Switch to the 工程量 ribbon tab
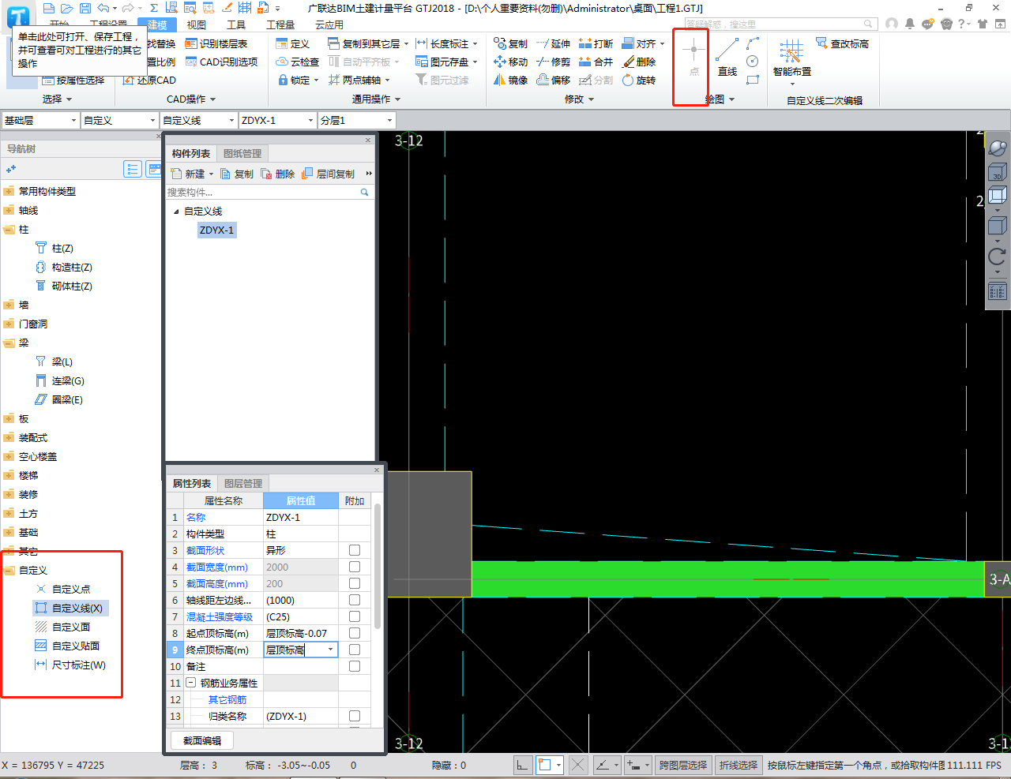 [x=280, y=25]
